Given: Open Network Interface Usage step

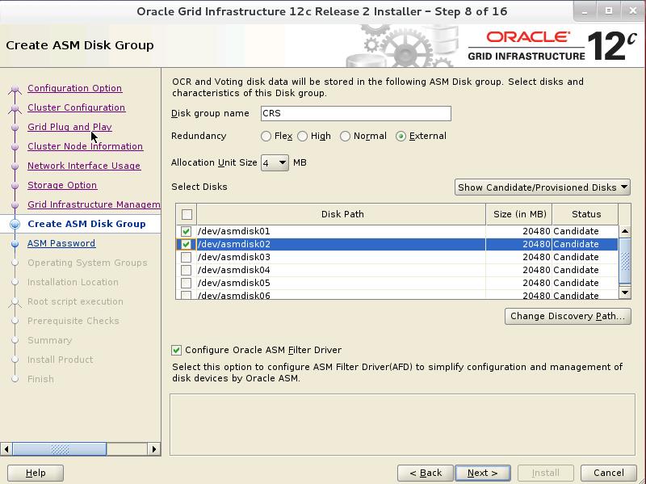Looking at the screenshot, I should pyautogui.click(x=84, y=166).
